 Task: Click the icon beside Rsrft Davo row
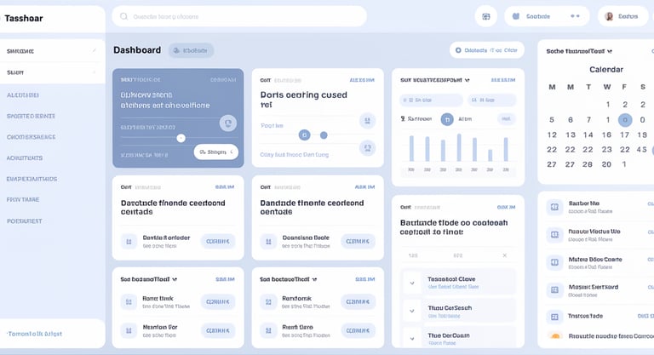(268, 331)
